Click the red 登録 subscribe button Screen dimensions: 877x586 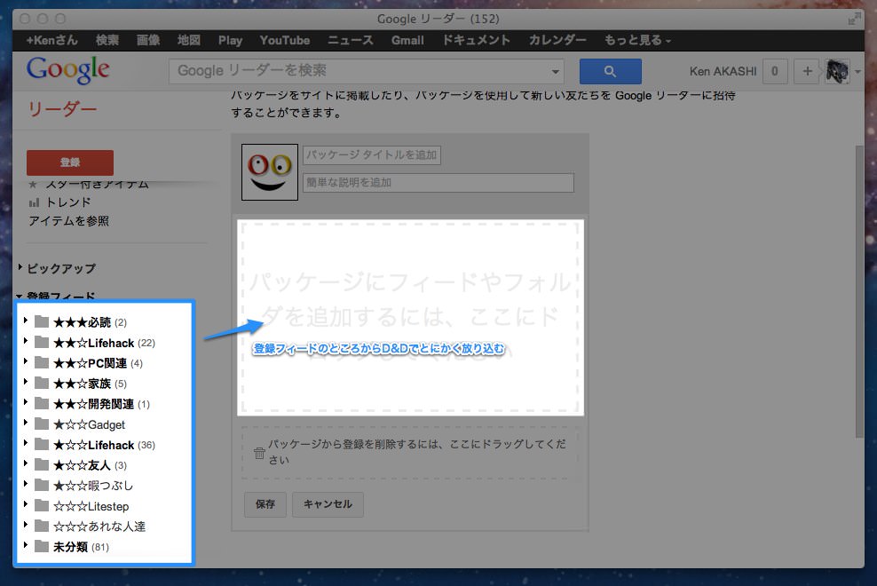[70, 162]
